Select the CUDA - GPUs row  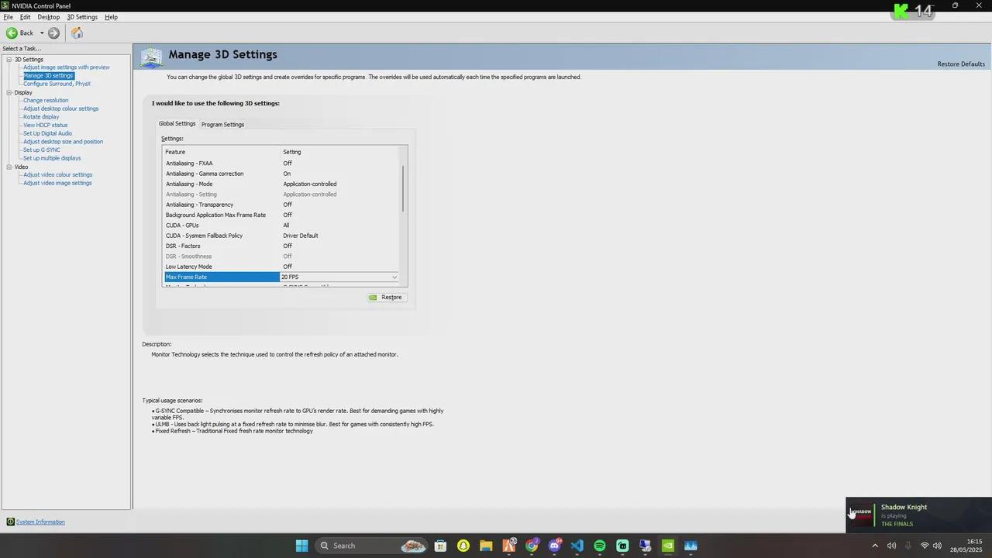(282, 226)
